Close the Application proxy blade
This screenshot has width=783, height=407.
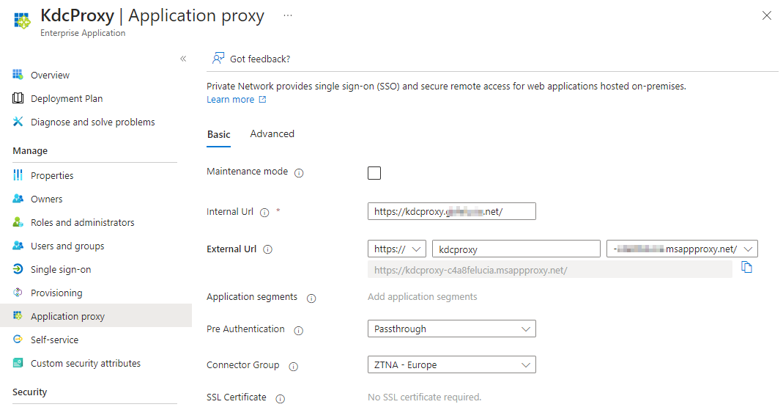pyautogui.click(x=767, y=15)
